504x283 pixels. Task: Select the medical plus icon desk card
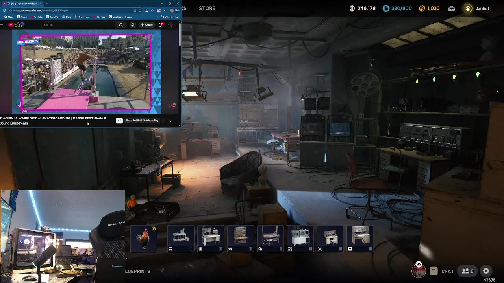(360, 239)
